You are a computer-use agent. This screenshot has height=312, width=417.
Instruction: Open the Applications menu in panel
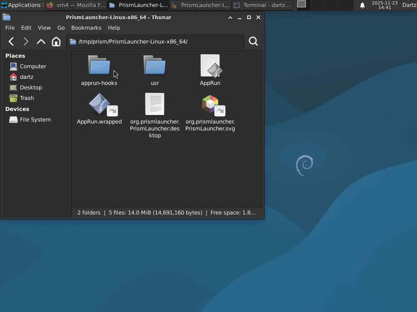click(x=23, y=5)
